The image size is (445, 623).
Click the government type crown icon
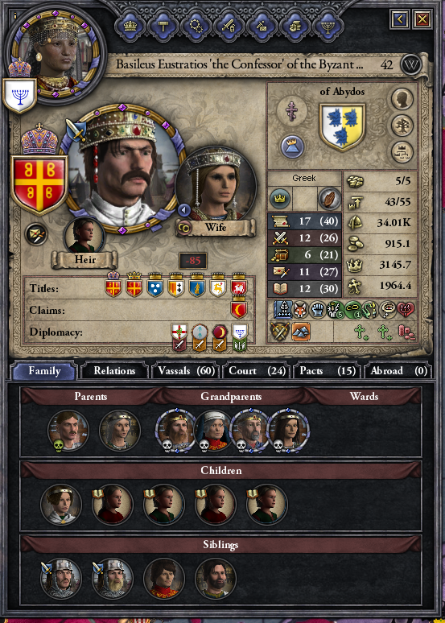click(292, 146)
